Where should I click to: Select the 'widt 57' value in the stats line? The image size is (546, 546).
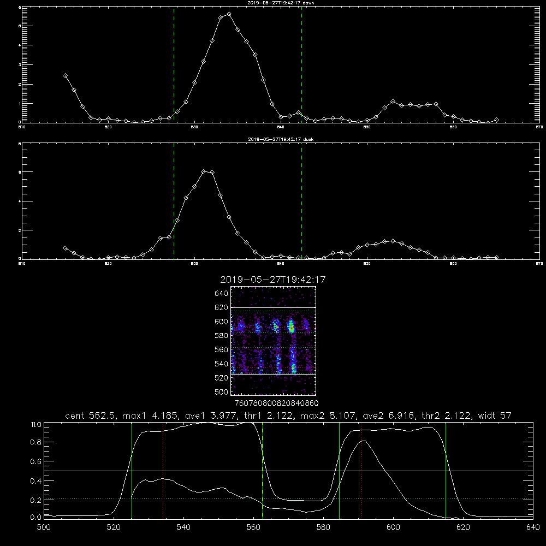coord(495,416)
